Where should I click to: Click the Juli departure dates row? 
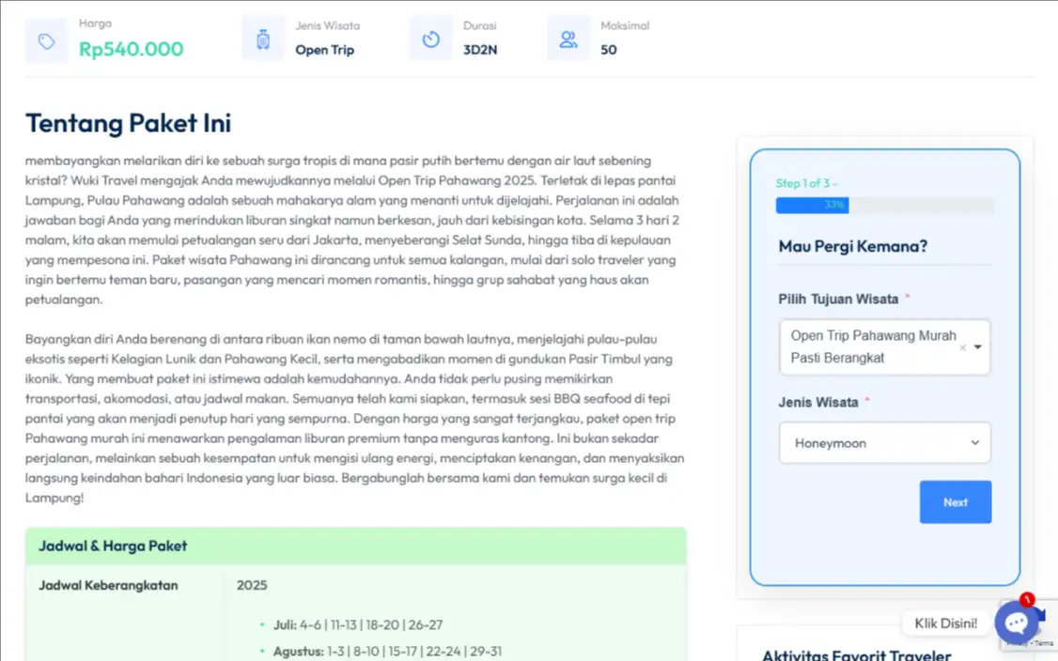tap(358, 624)
